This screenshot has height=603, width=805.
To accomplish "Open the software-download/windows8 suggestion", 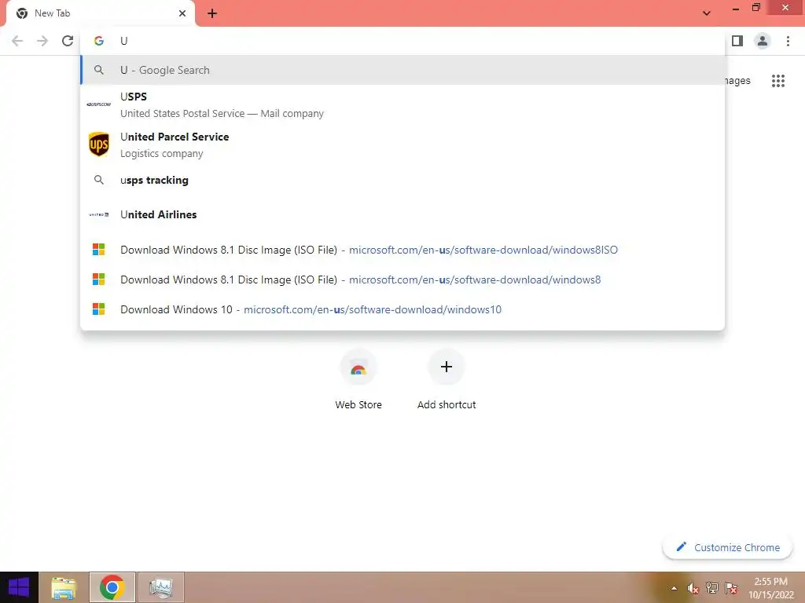I will click(402, 280).
